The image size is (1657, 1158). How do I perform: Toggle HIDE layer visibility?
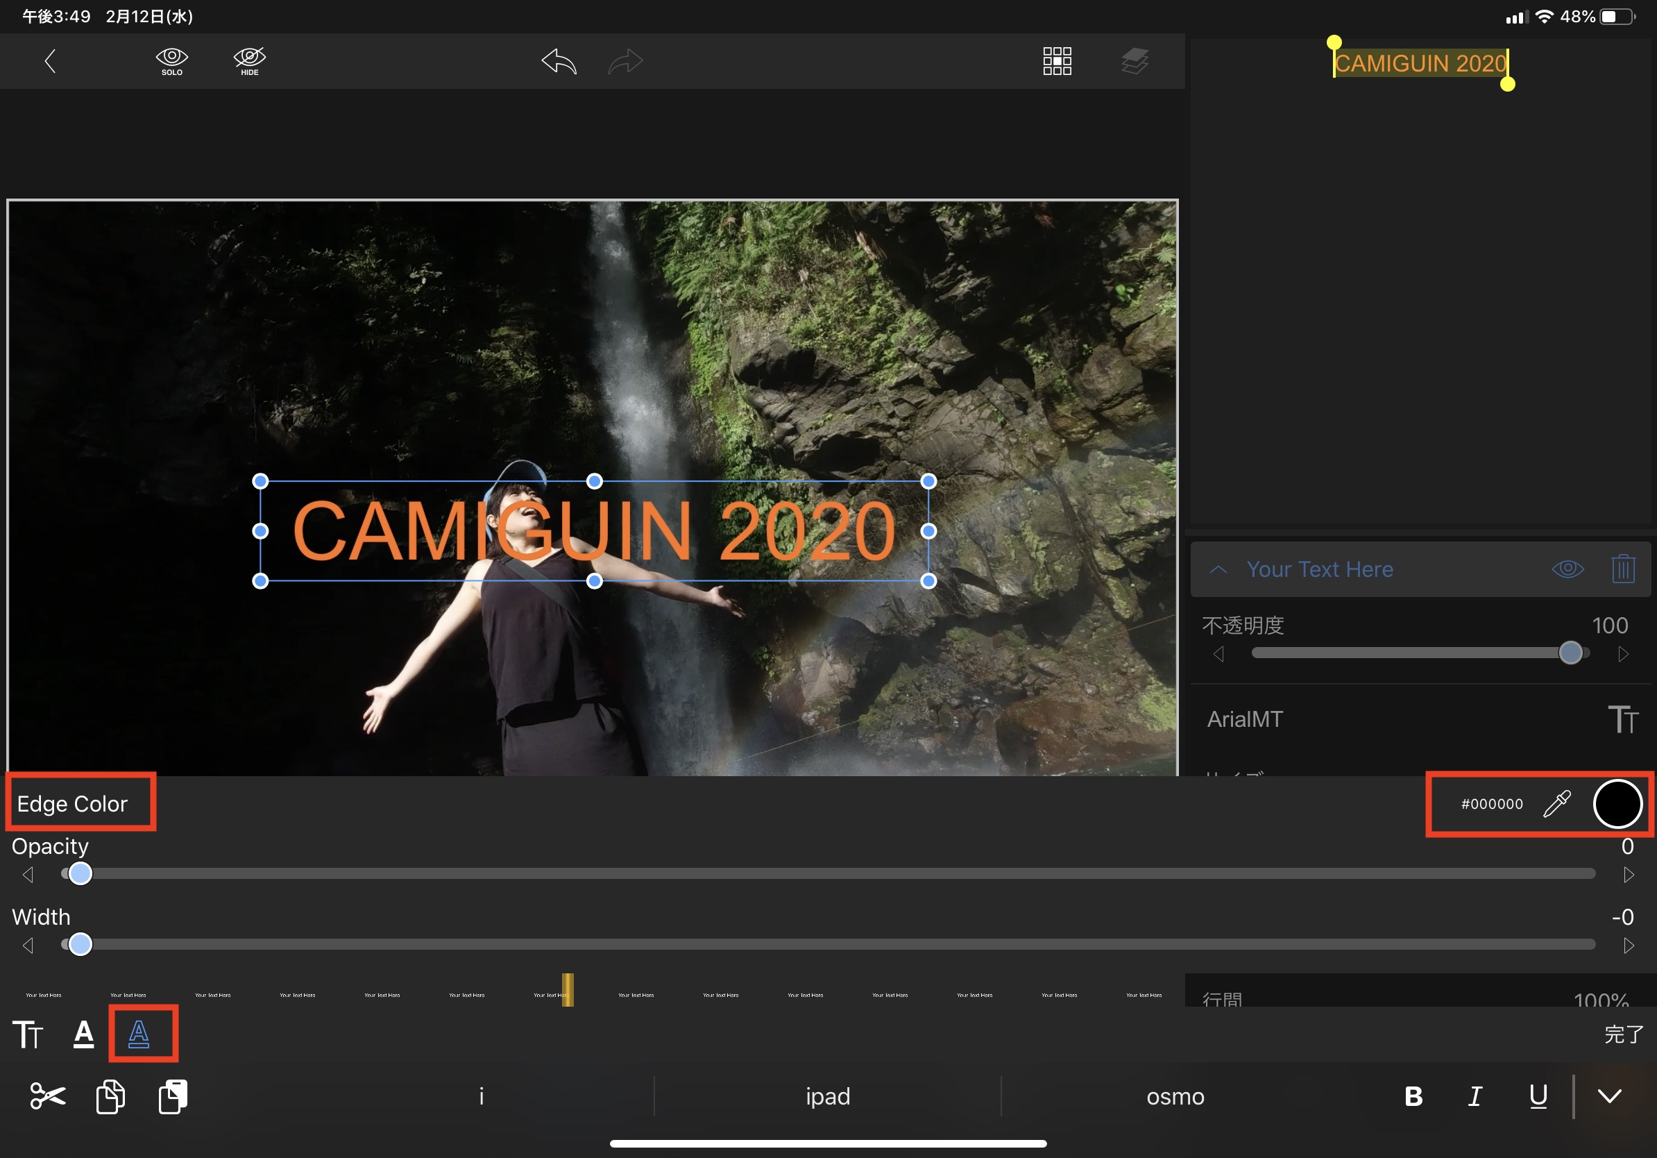pos(250,61)
